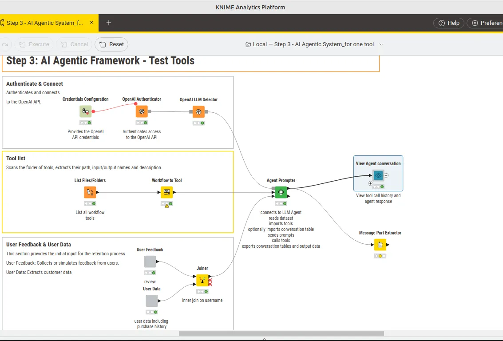Image resolution: width=503 pixels, height=341 pixels.
Task: Select the List Files/Folders node icon
Action: pyautogui.click(x=90, y=192)
